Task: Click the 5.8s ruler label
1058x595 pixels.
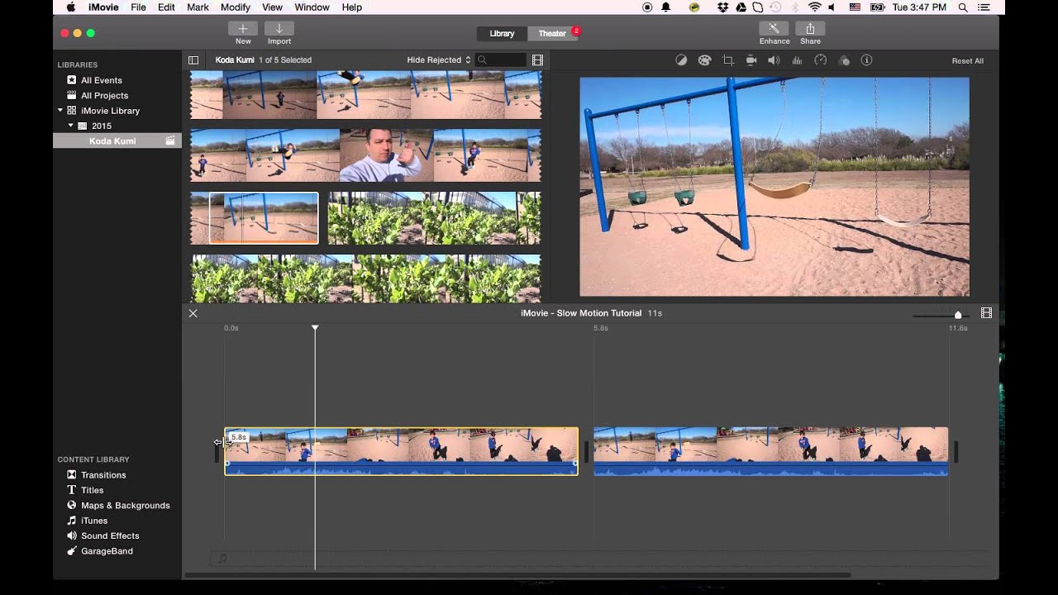Action: (x=601, y=328)
